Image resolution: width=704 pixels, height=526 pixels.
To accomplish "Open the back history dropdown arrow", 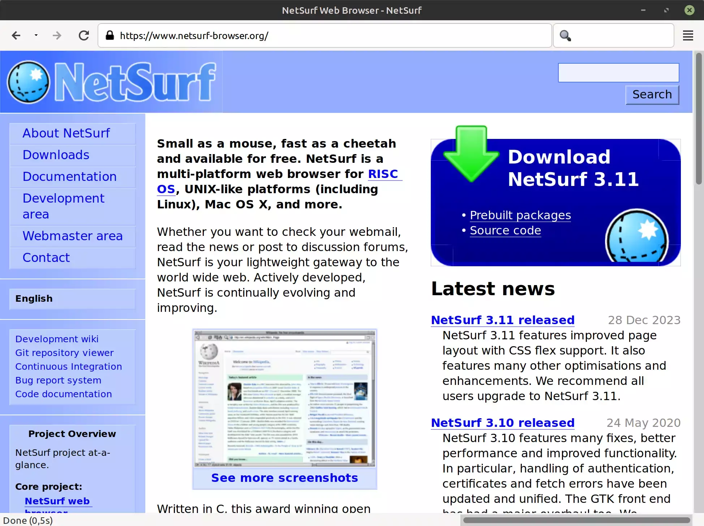I will (x=36, y=35).
